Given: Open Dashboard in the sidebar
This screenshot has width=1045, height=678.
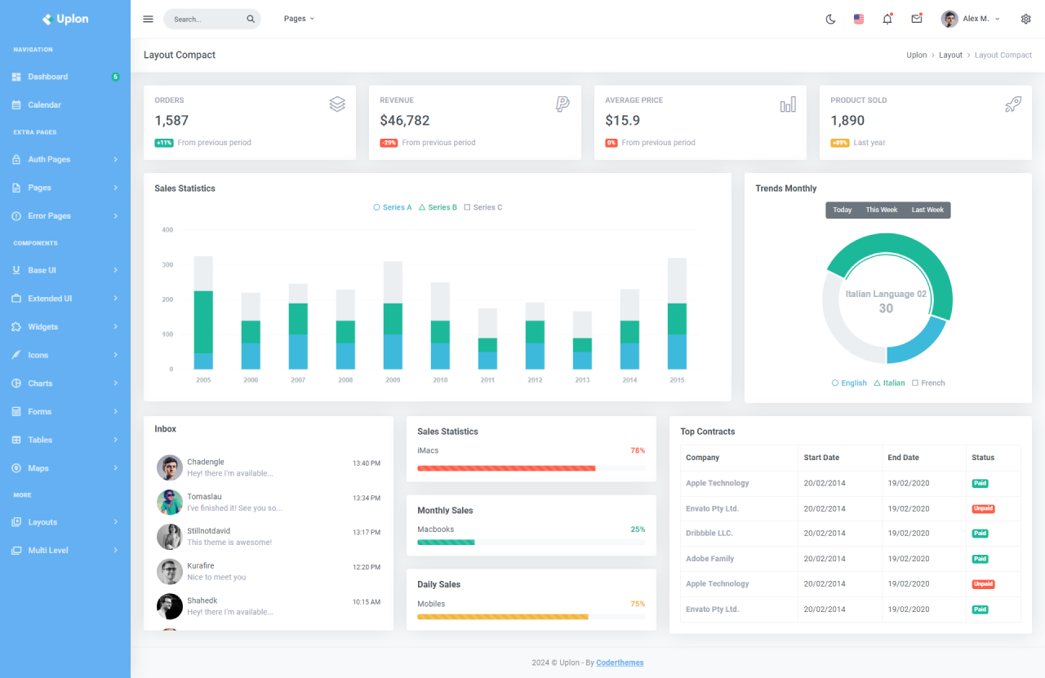Looking at the screenshot, I should pos(65,77).
